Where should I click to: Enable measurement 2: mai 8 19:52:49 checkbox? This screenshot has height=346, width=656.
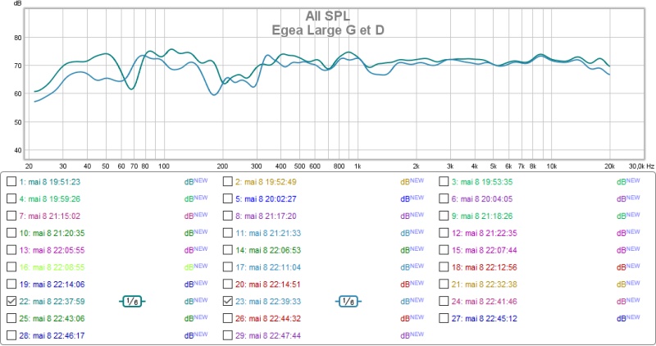[228, 181]
